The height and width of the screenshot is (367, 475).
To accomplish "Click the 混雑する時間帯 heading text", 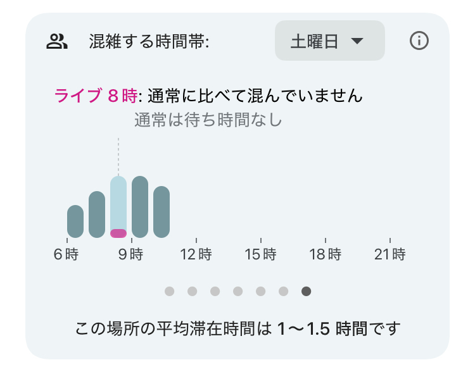I will tap(149, 42).
